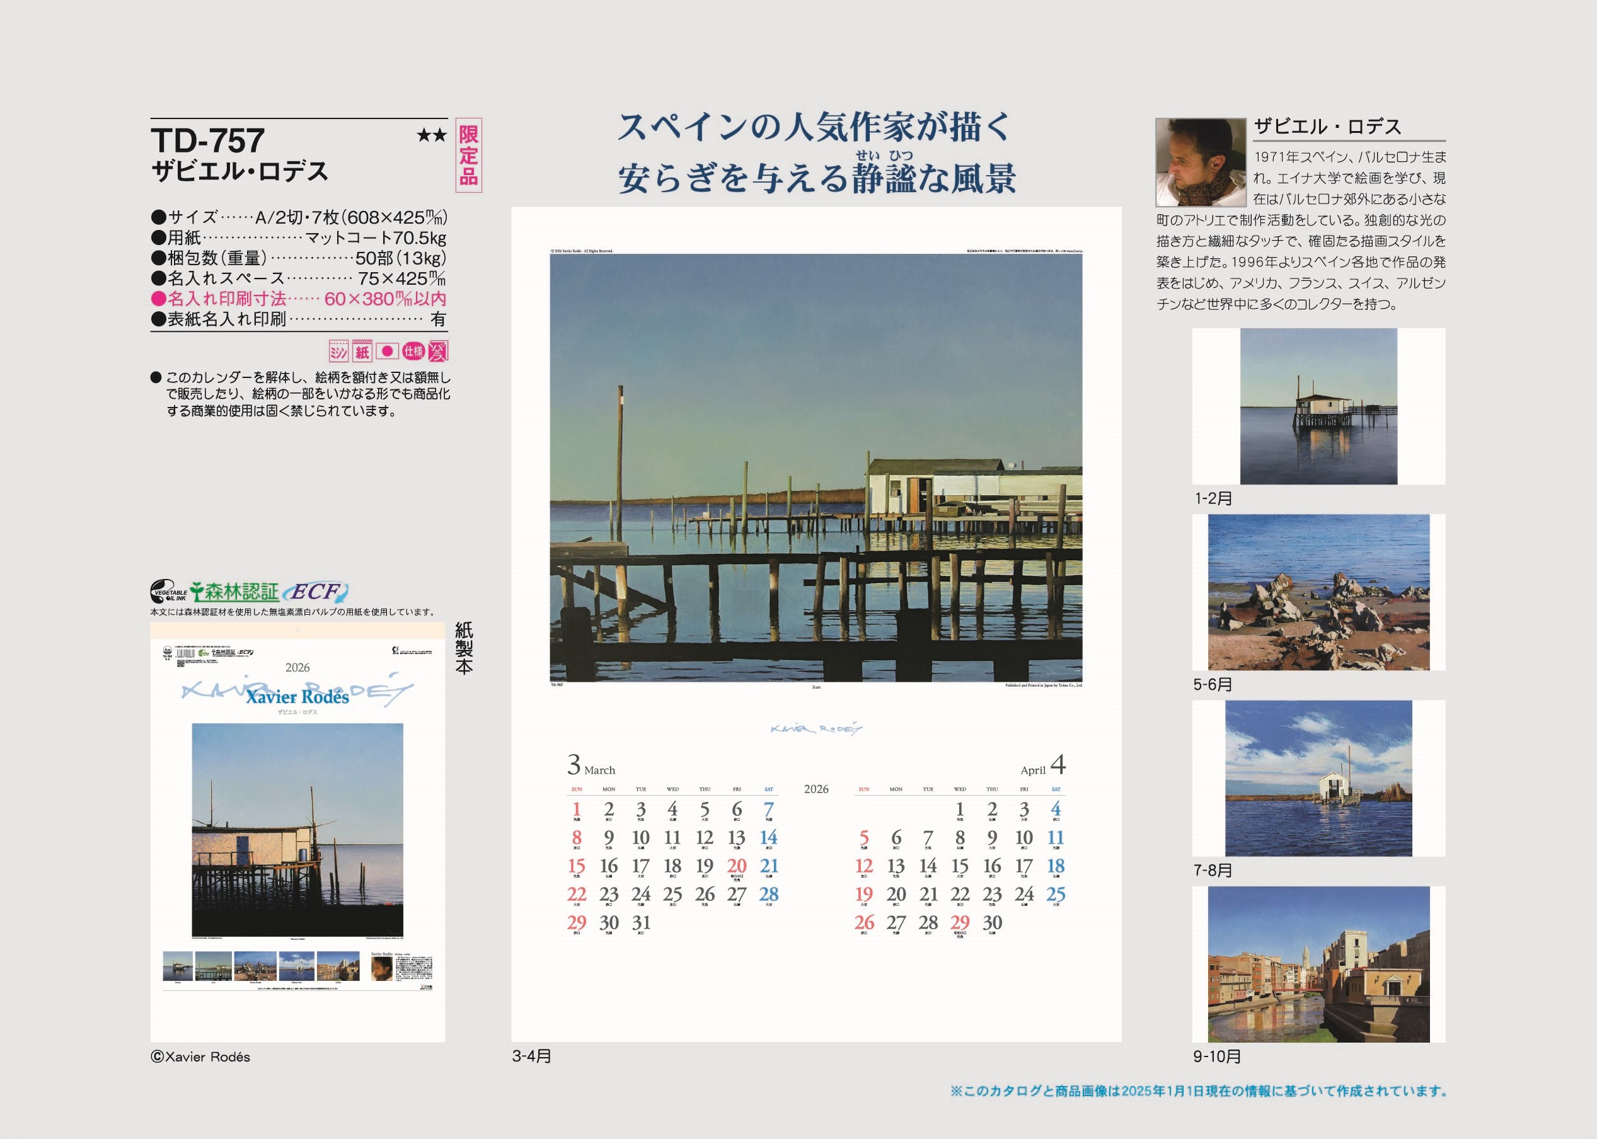Click the 3-4月 caption below the calendar

(532, 1056)
